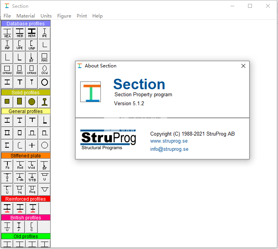Choose the general C-shaped profile
Viewport: 278px width, 249px height.
[x=19, y=145]
